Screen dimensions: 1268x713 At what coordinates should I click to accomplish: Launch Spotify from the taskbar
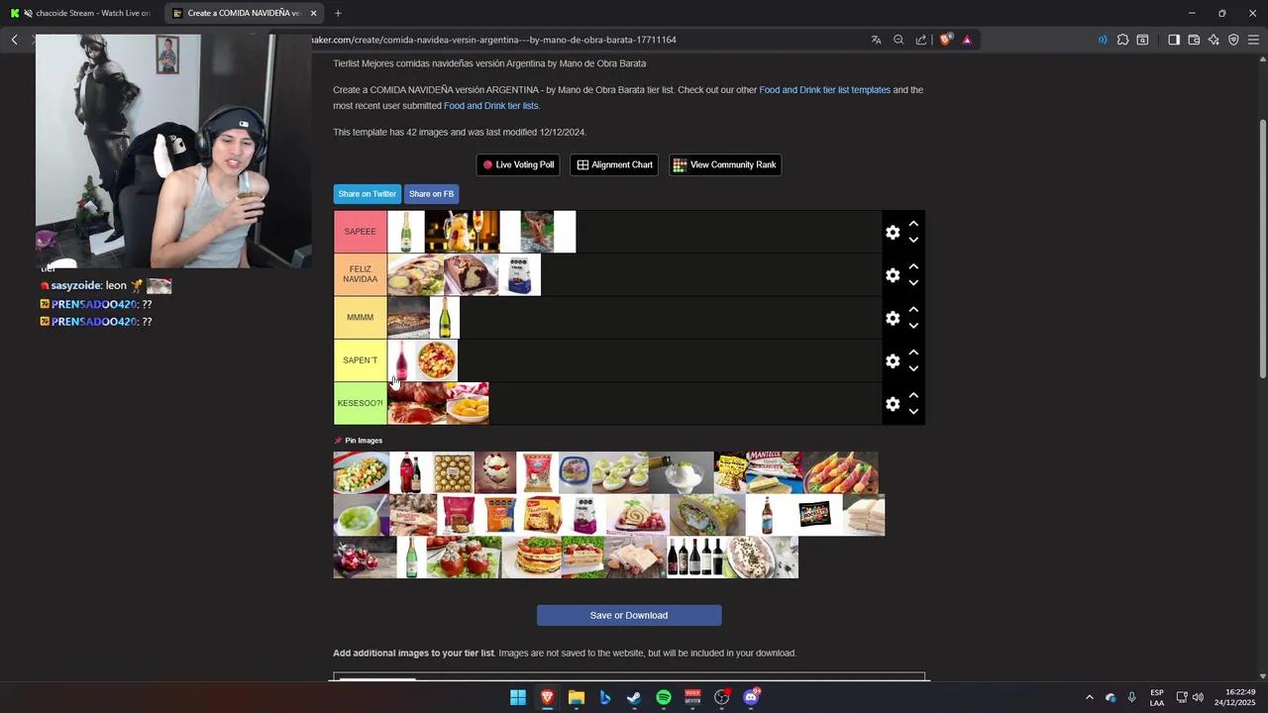(663, 698)
